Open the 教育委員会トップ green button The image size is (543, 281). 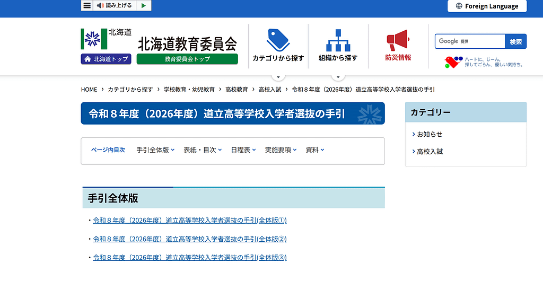[187, 59]
